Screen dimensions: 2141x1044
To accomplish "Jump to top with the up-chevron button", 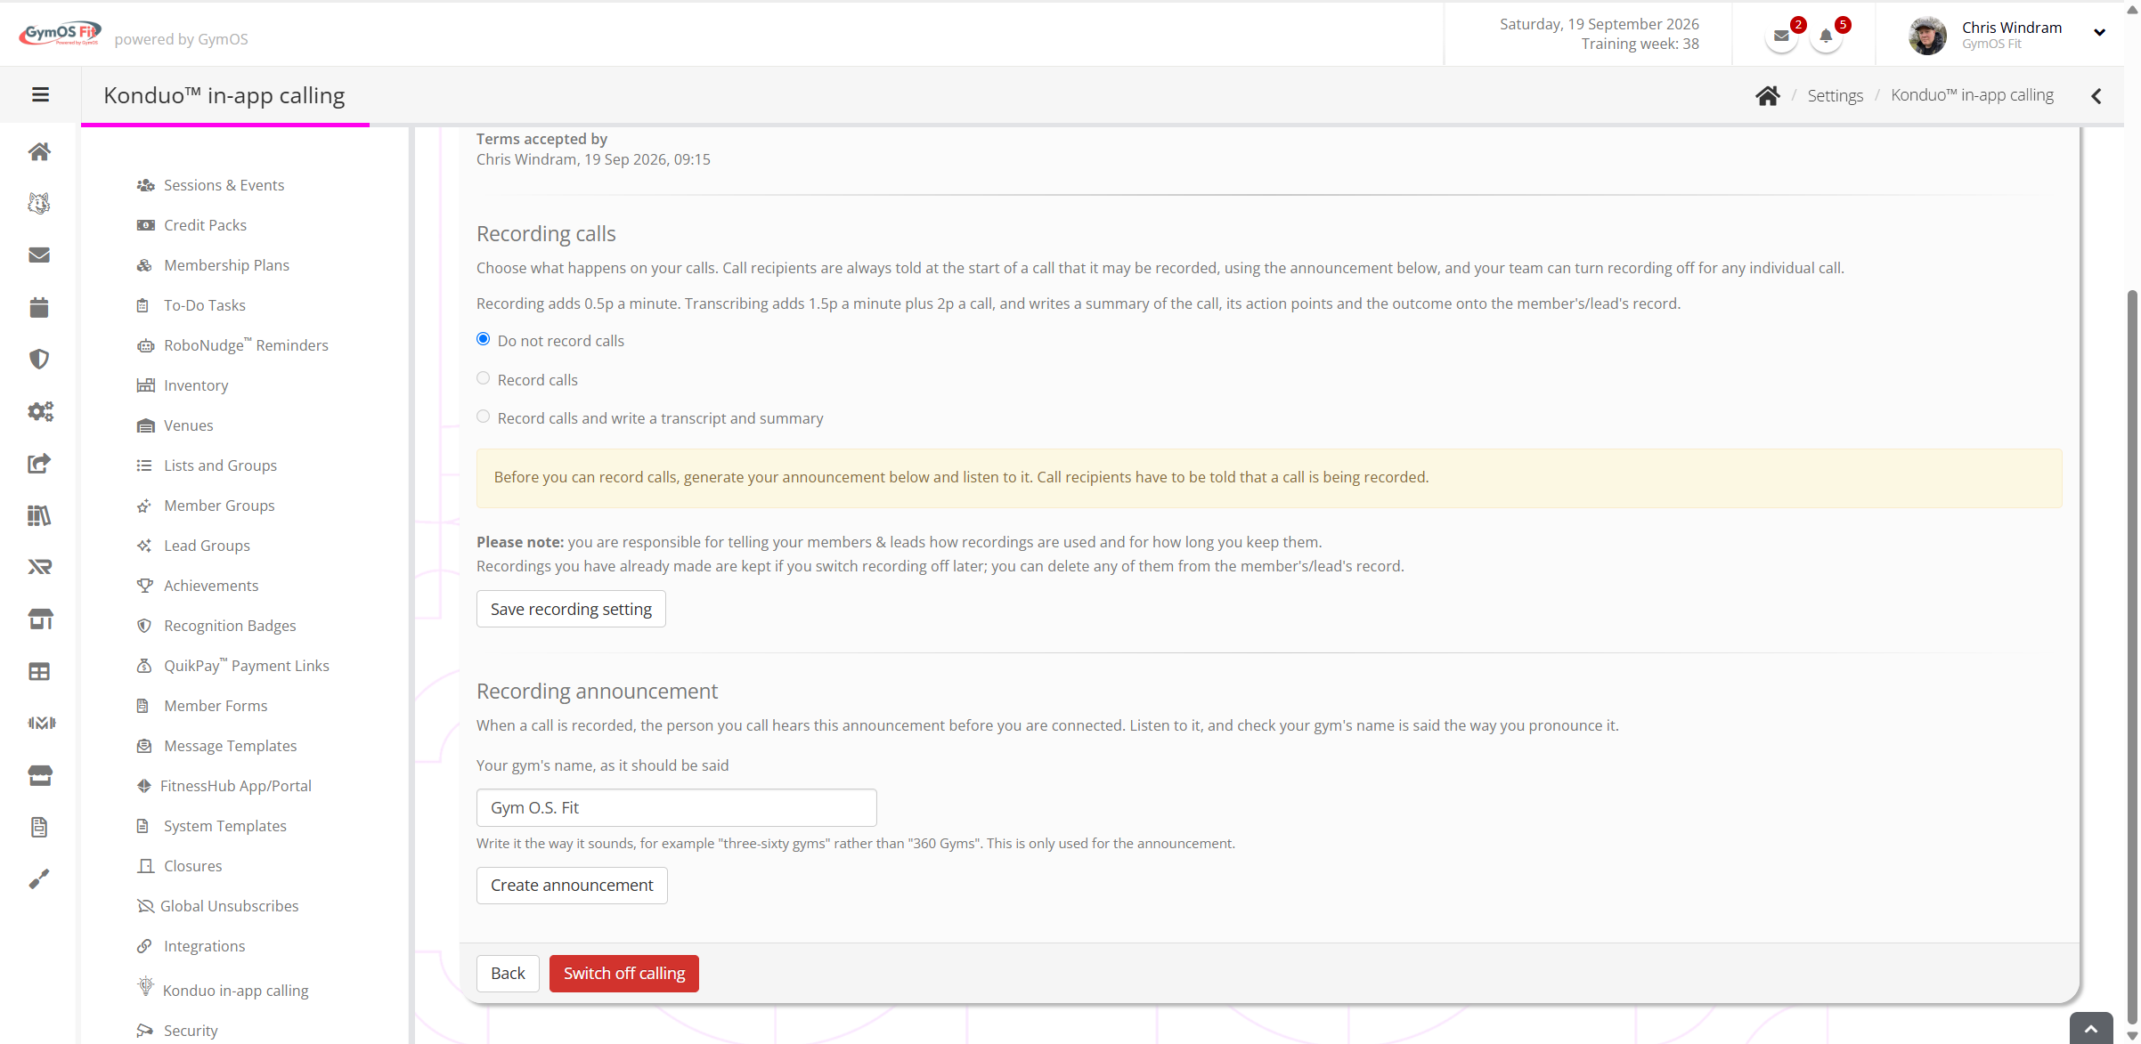I will [x=2091, y=1029].
